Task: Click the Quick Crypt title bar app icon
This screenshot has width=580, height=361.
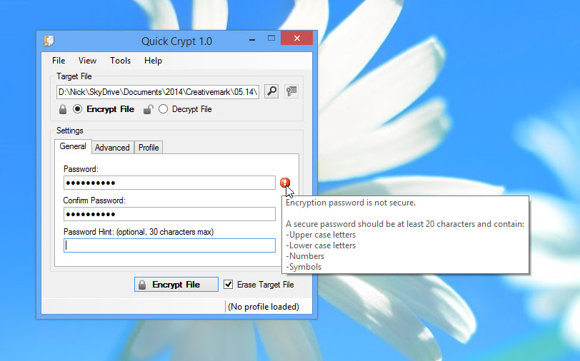Action: (49, 41)
